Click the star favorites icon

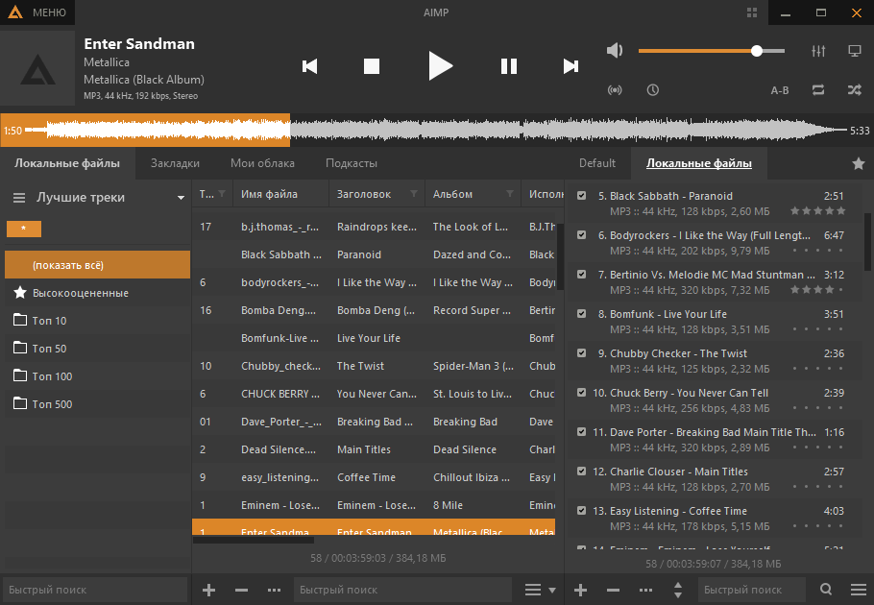pos(859,163)
